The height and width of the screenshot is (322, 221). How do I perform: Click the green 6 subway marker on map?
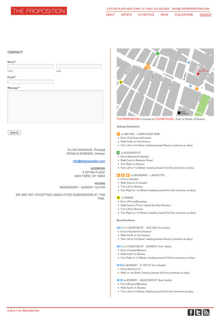[x=158, y=54]
